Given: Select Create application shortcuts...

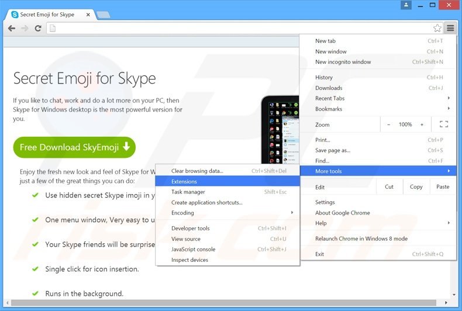Looking at the screenshot, I should [x=227, y=203].
